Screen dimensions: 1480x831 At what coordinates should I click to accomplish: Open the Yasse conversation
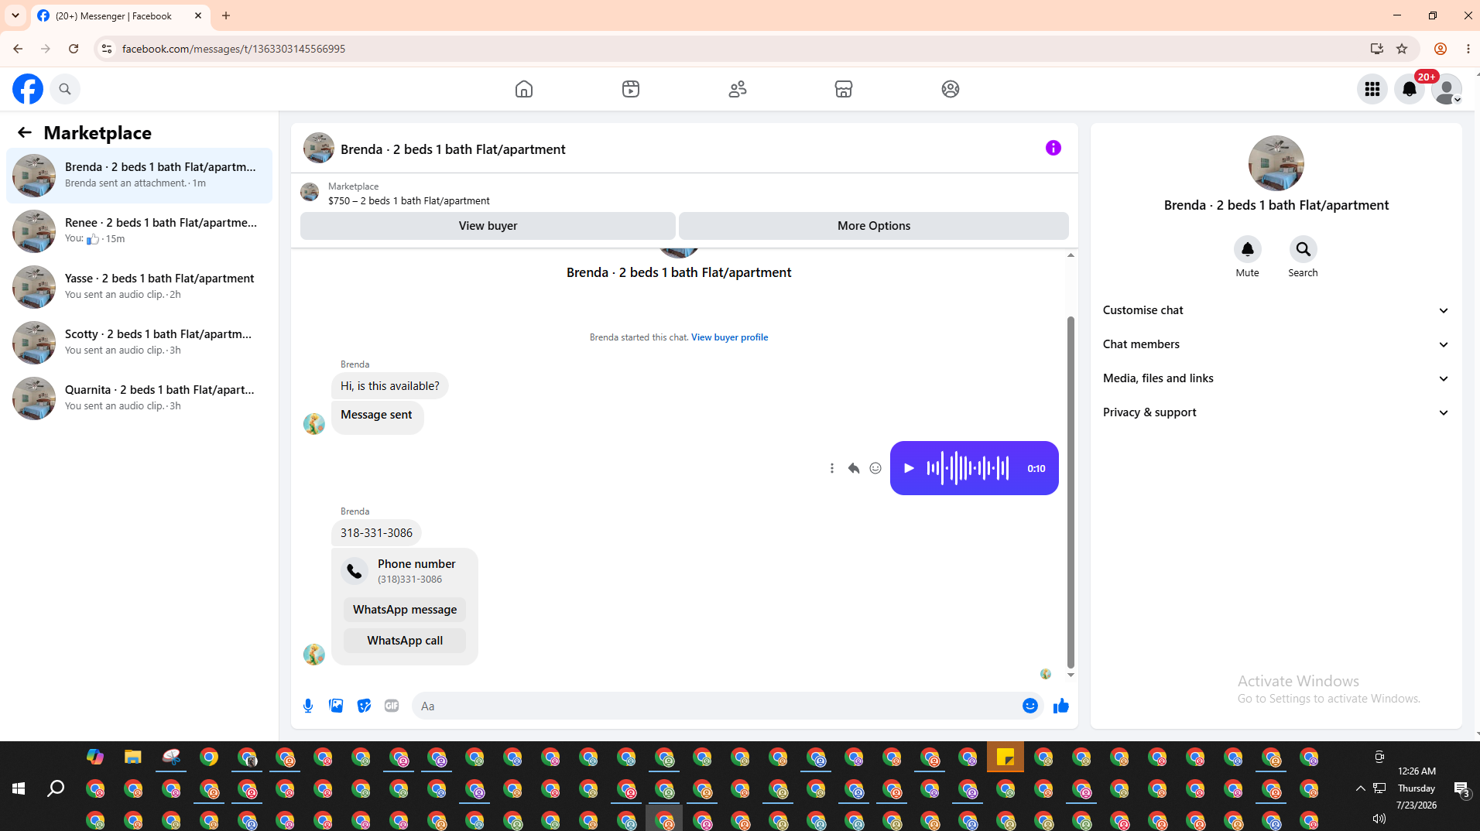point(139,287)
